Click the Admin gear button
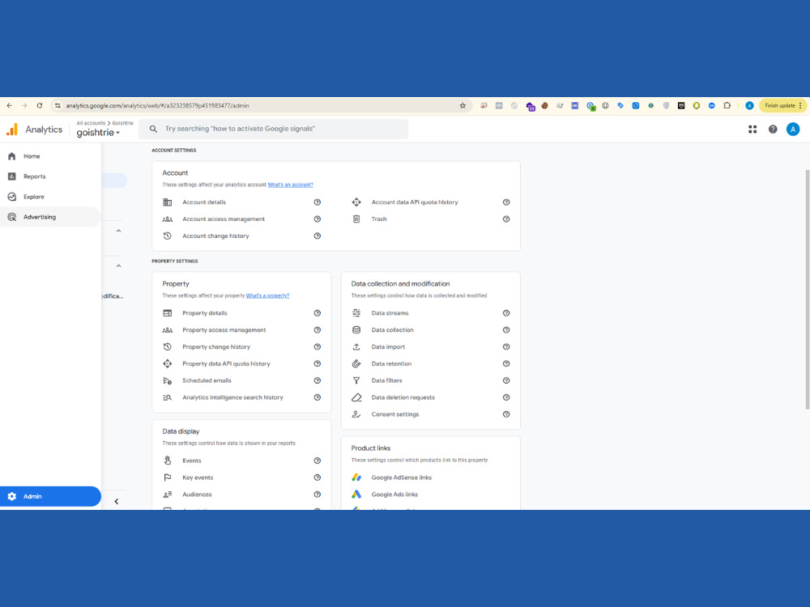The image size is (810, 607). (50, 496)
